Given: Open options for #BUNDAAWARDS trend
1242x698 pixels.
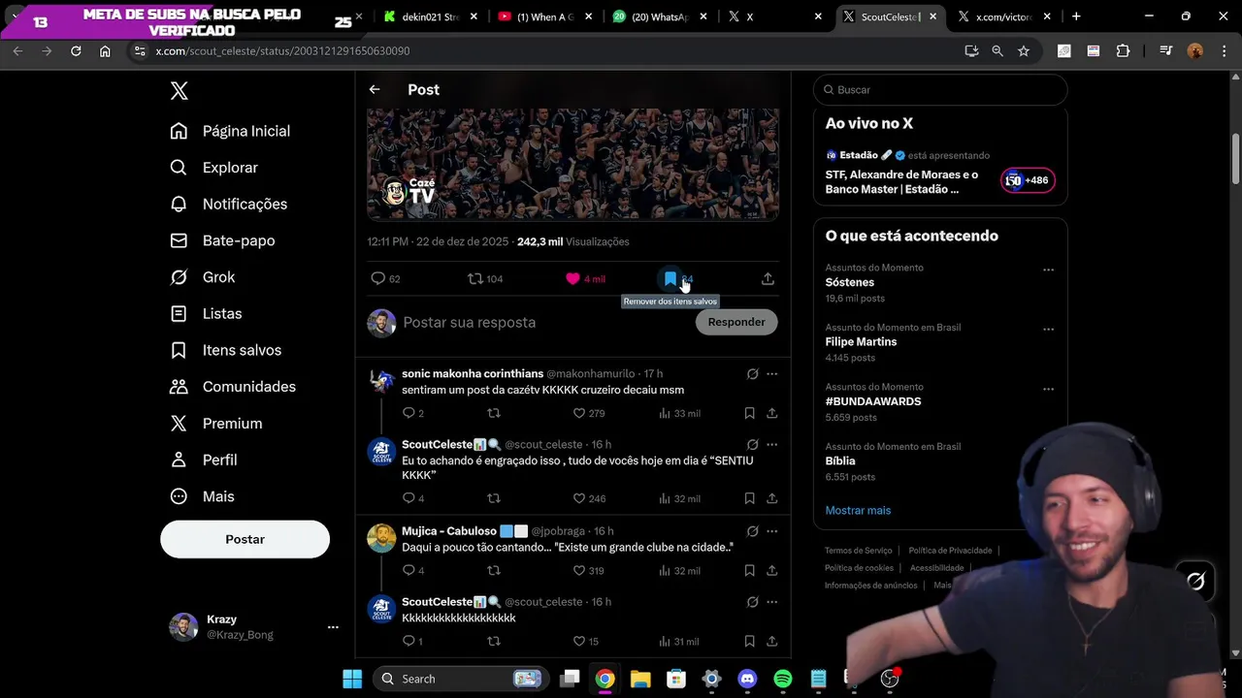Looking at the screenshot, I should coord(1048,390).
